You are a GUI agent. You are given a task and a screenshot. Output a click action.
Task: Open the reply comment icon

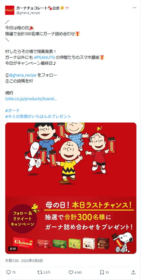point(8,272)
